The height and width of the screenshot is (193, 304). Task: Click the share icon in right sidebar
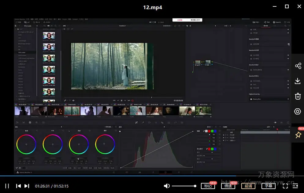click(298, 66)
